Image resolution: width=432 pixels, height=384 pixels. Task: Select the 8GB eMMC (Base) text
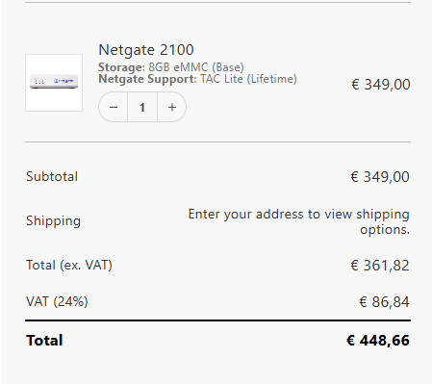[x=196, y=67]
